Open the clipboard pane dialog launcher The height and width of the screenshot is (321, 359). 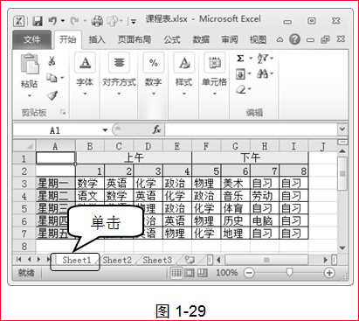point(63,112)
